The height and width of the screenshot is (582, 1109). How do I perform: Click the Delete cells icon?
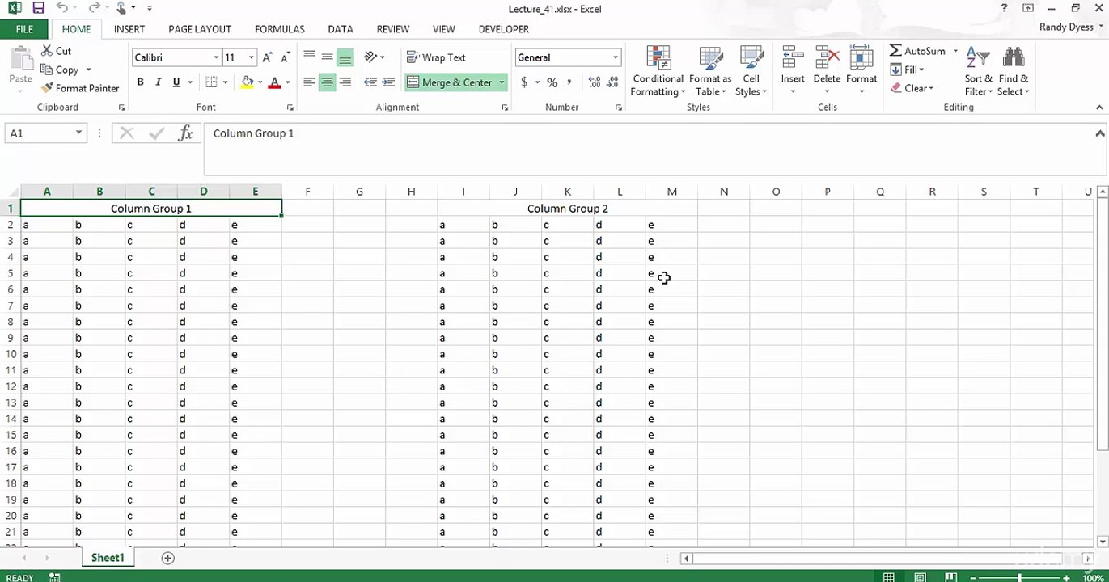[x=827, y=59]
